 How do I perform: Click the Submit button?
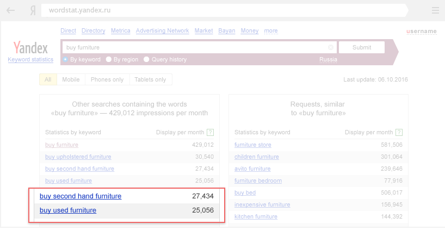[x=362, y=47]
